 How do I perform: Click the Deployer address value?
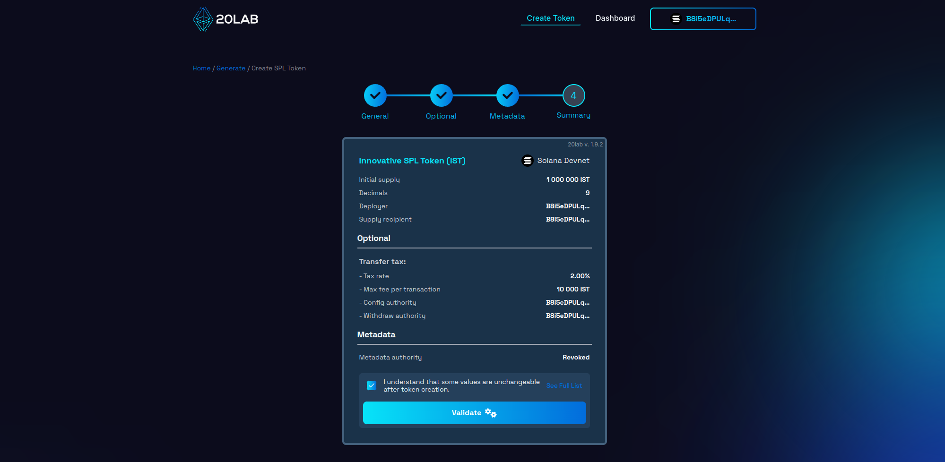[x=568, y=206]
